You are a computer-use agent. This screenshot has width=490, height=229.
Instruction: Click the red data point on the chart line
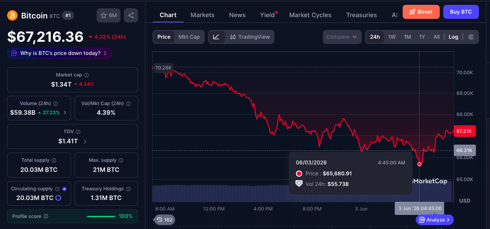(419, 164)
